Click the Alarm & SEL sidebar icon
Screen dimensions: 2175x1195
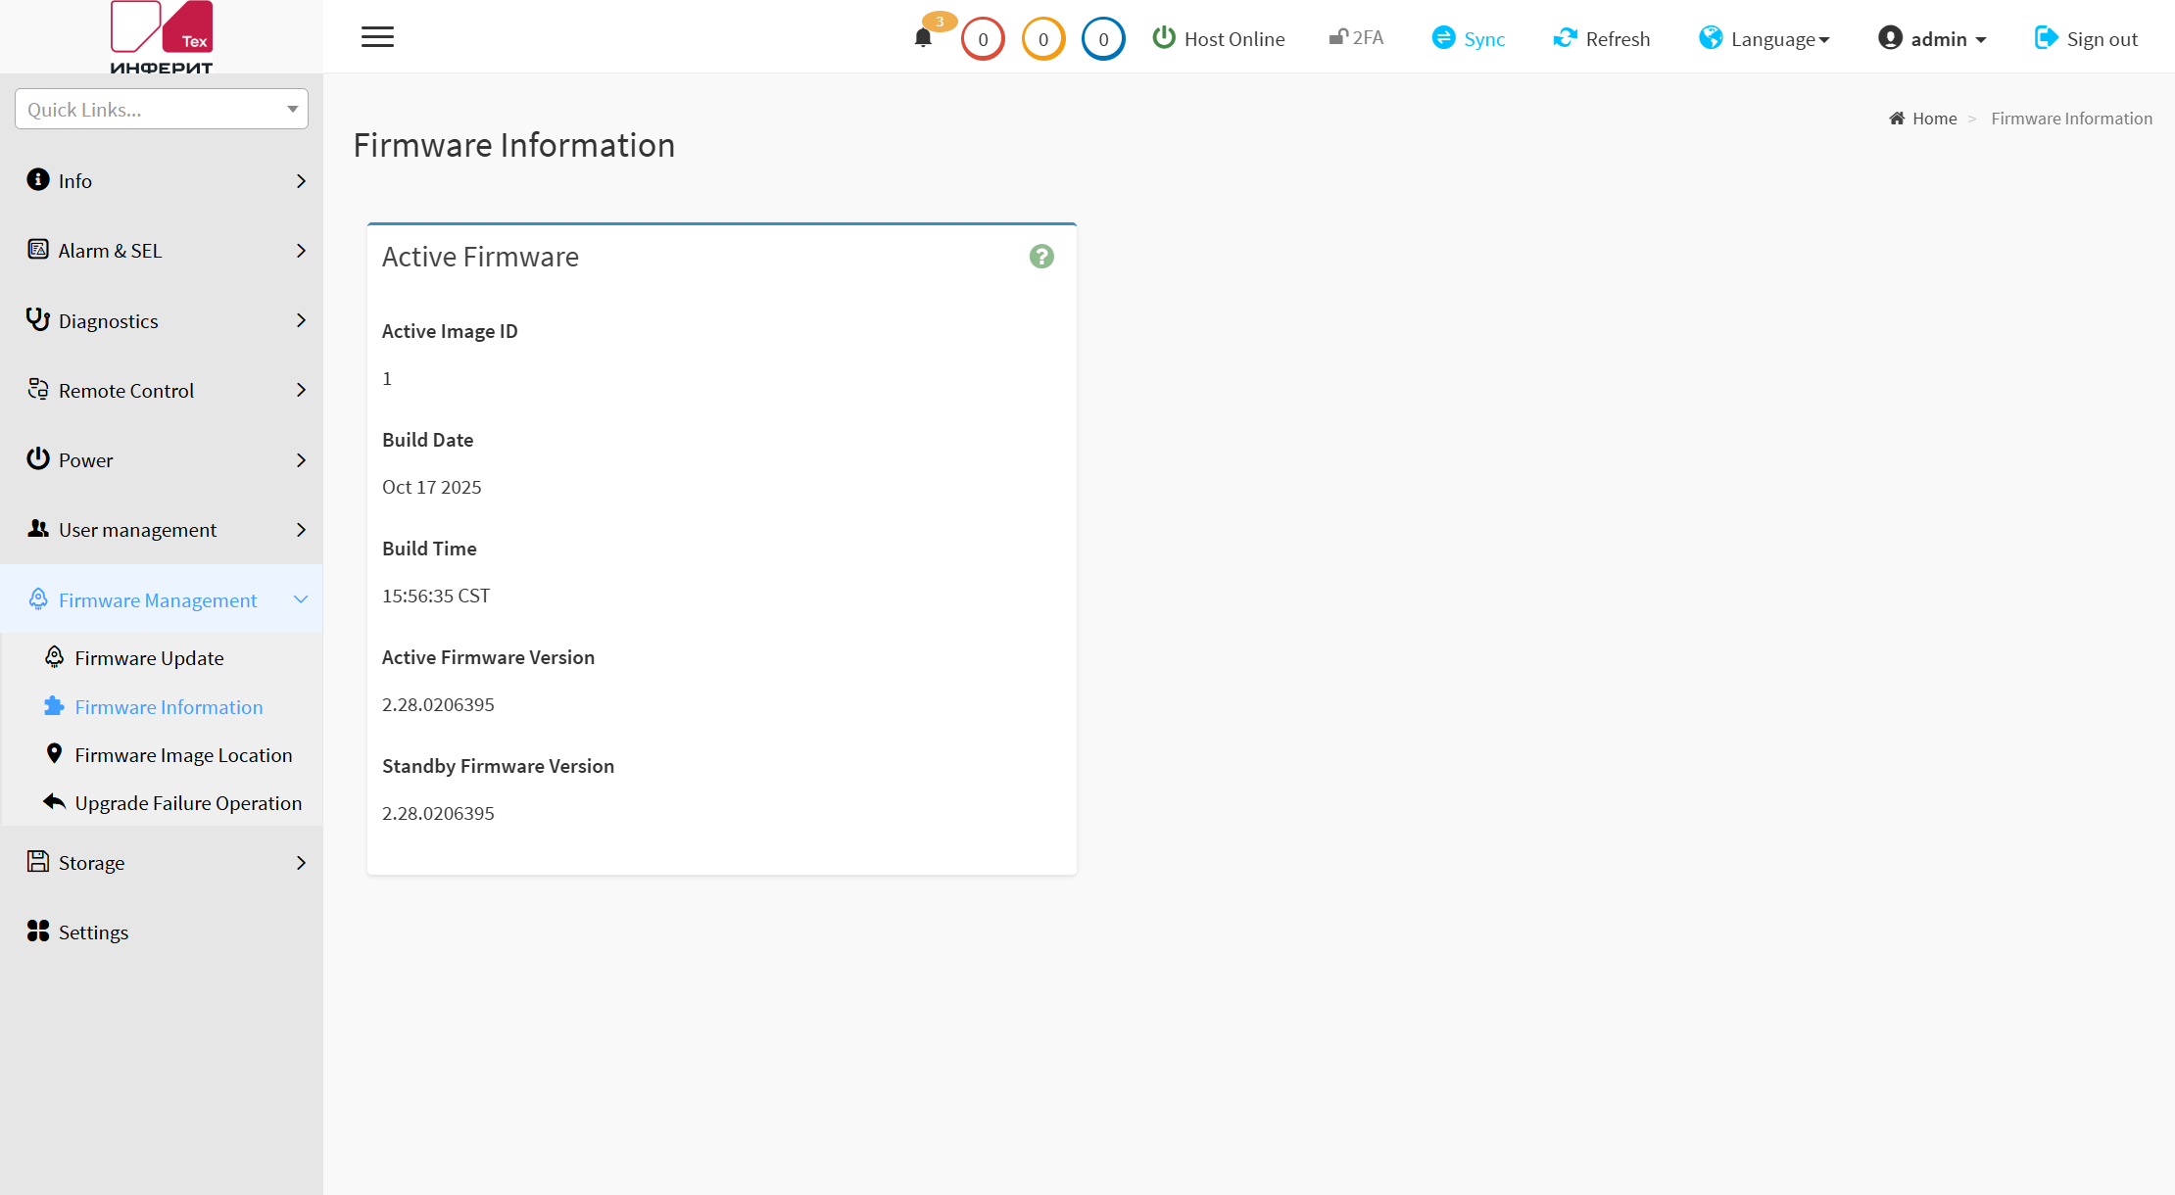[x=38, y=250]
